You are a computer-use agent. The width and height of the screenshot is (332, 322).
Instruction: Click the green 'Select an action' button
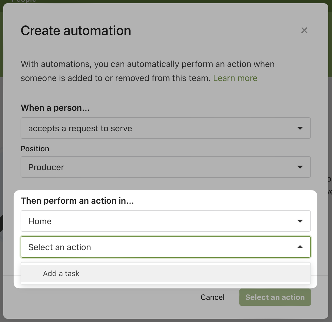275,297
